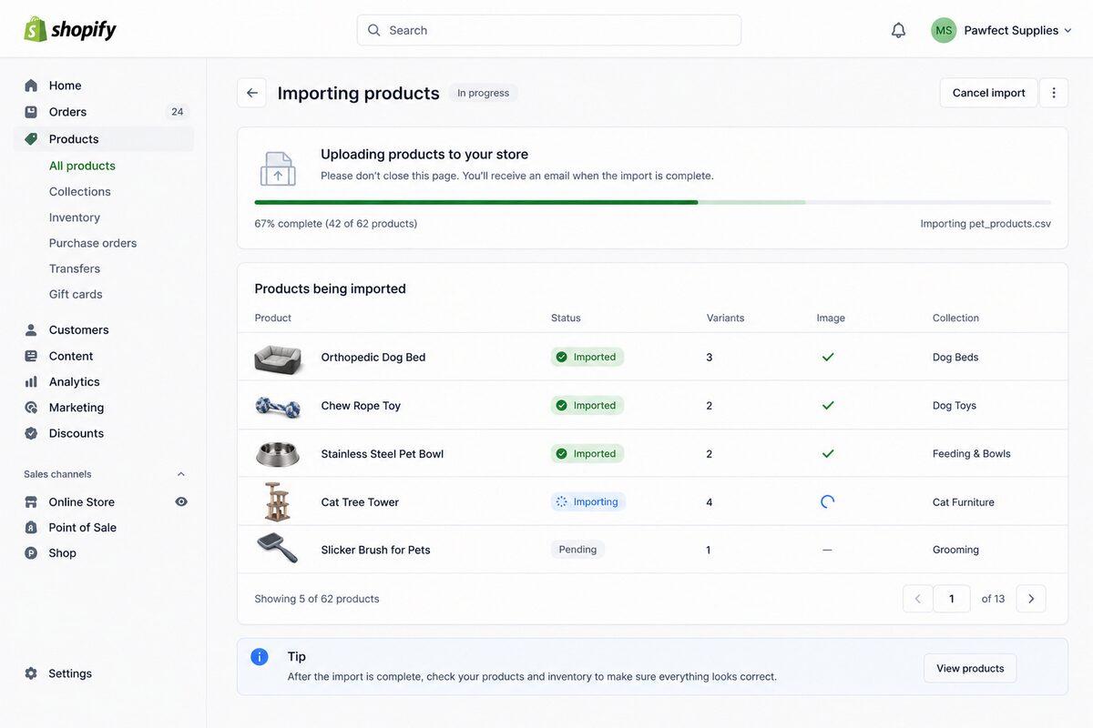1093x728 pixels.
Task: Open the Cat Tree Tower thumbnail
Action: click(277, 501)
